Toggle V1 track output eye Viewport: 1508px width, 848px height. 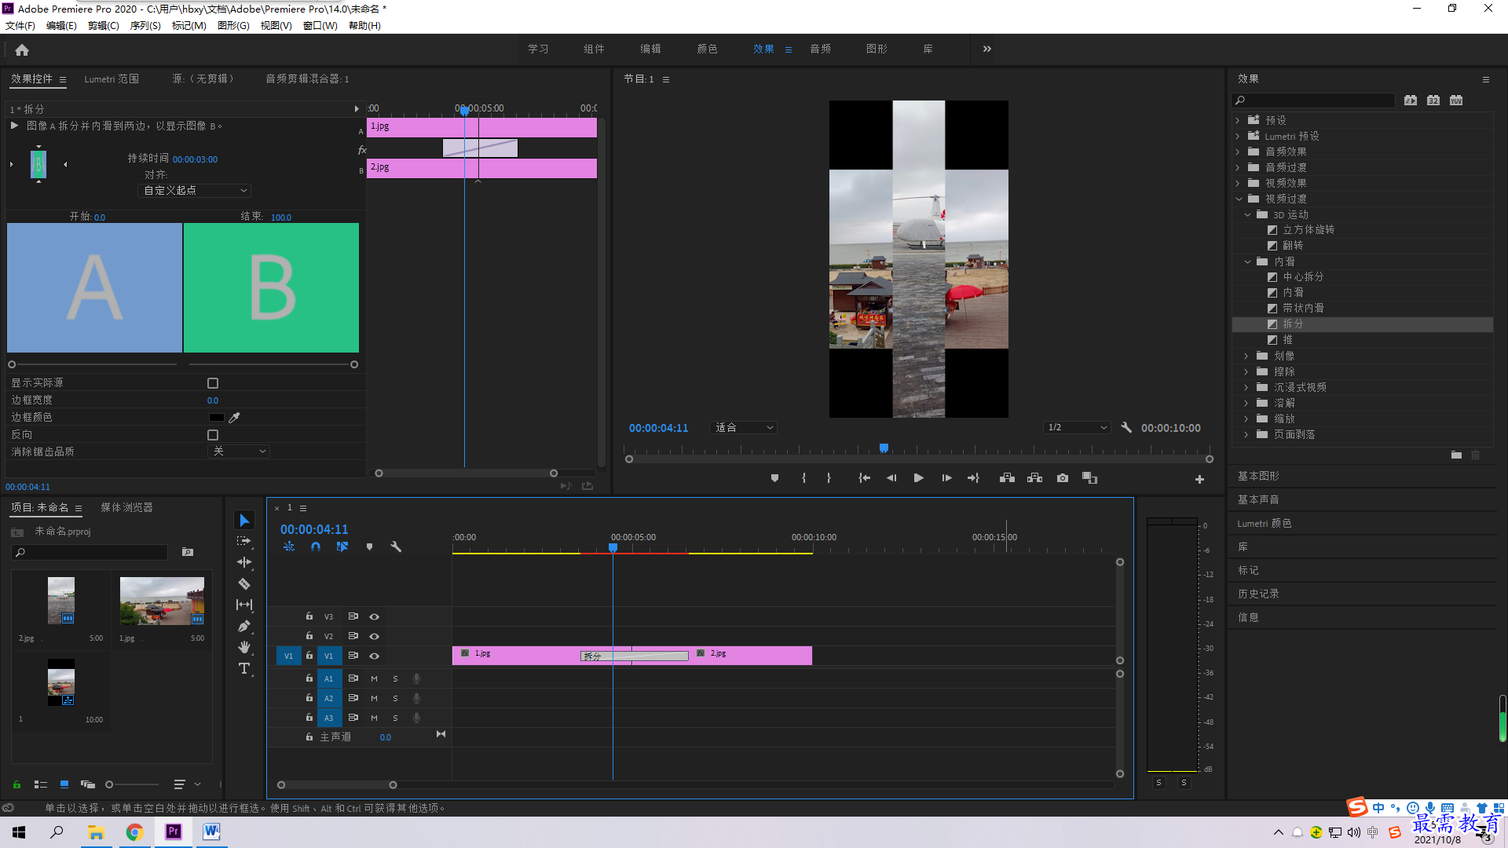[x=375, y=656]
